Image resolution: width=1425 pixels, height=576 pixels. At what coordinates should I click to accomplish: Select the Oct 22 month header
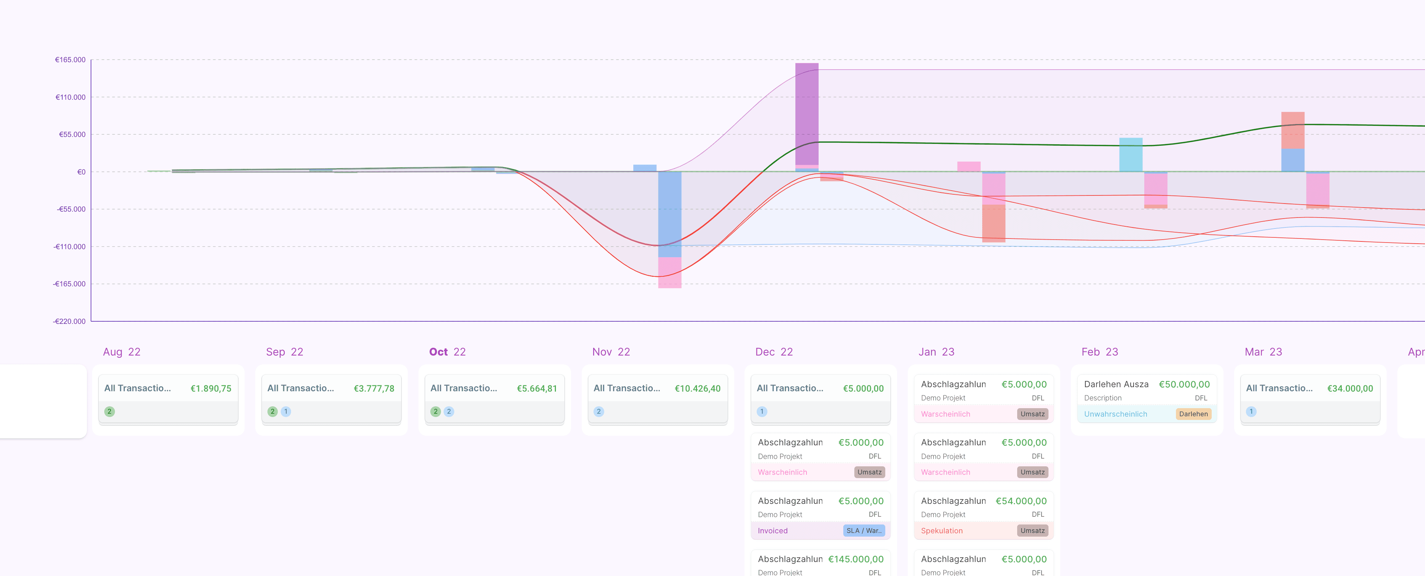(447, 351)
